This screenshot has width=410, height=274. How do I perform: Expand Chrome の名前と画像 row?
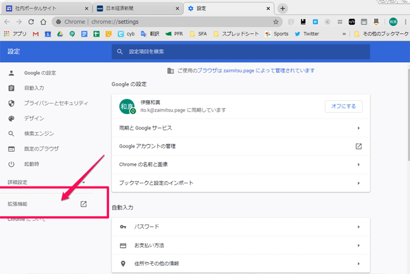click(240, 164)
